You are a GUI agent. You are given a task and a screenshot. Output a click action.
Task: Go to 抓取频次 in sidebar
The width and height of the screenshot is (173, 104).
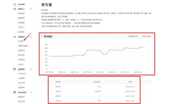[x=21, y=51]
